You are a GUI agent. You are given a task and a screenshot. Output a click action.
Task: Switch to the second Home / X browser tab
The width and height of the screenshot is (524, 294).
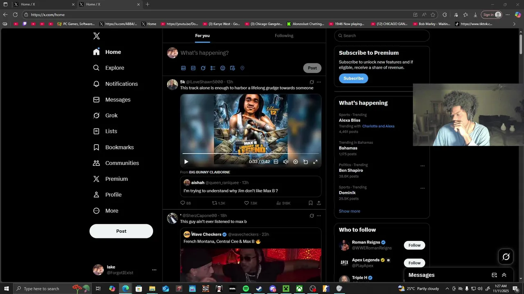click(110, 4)
